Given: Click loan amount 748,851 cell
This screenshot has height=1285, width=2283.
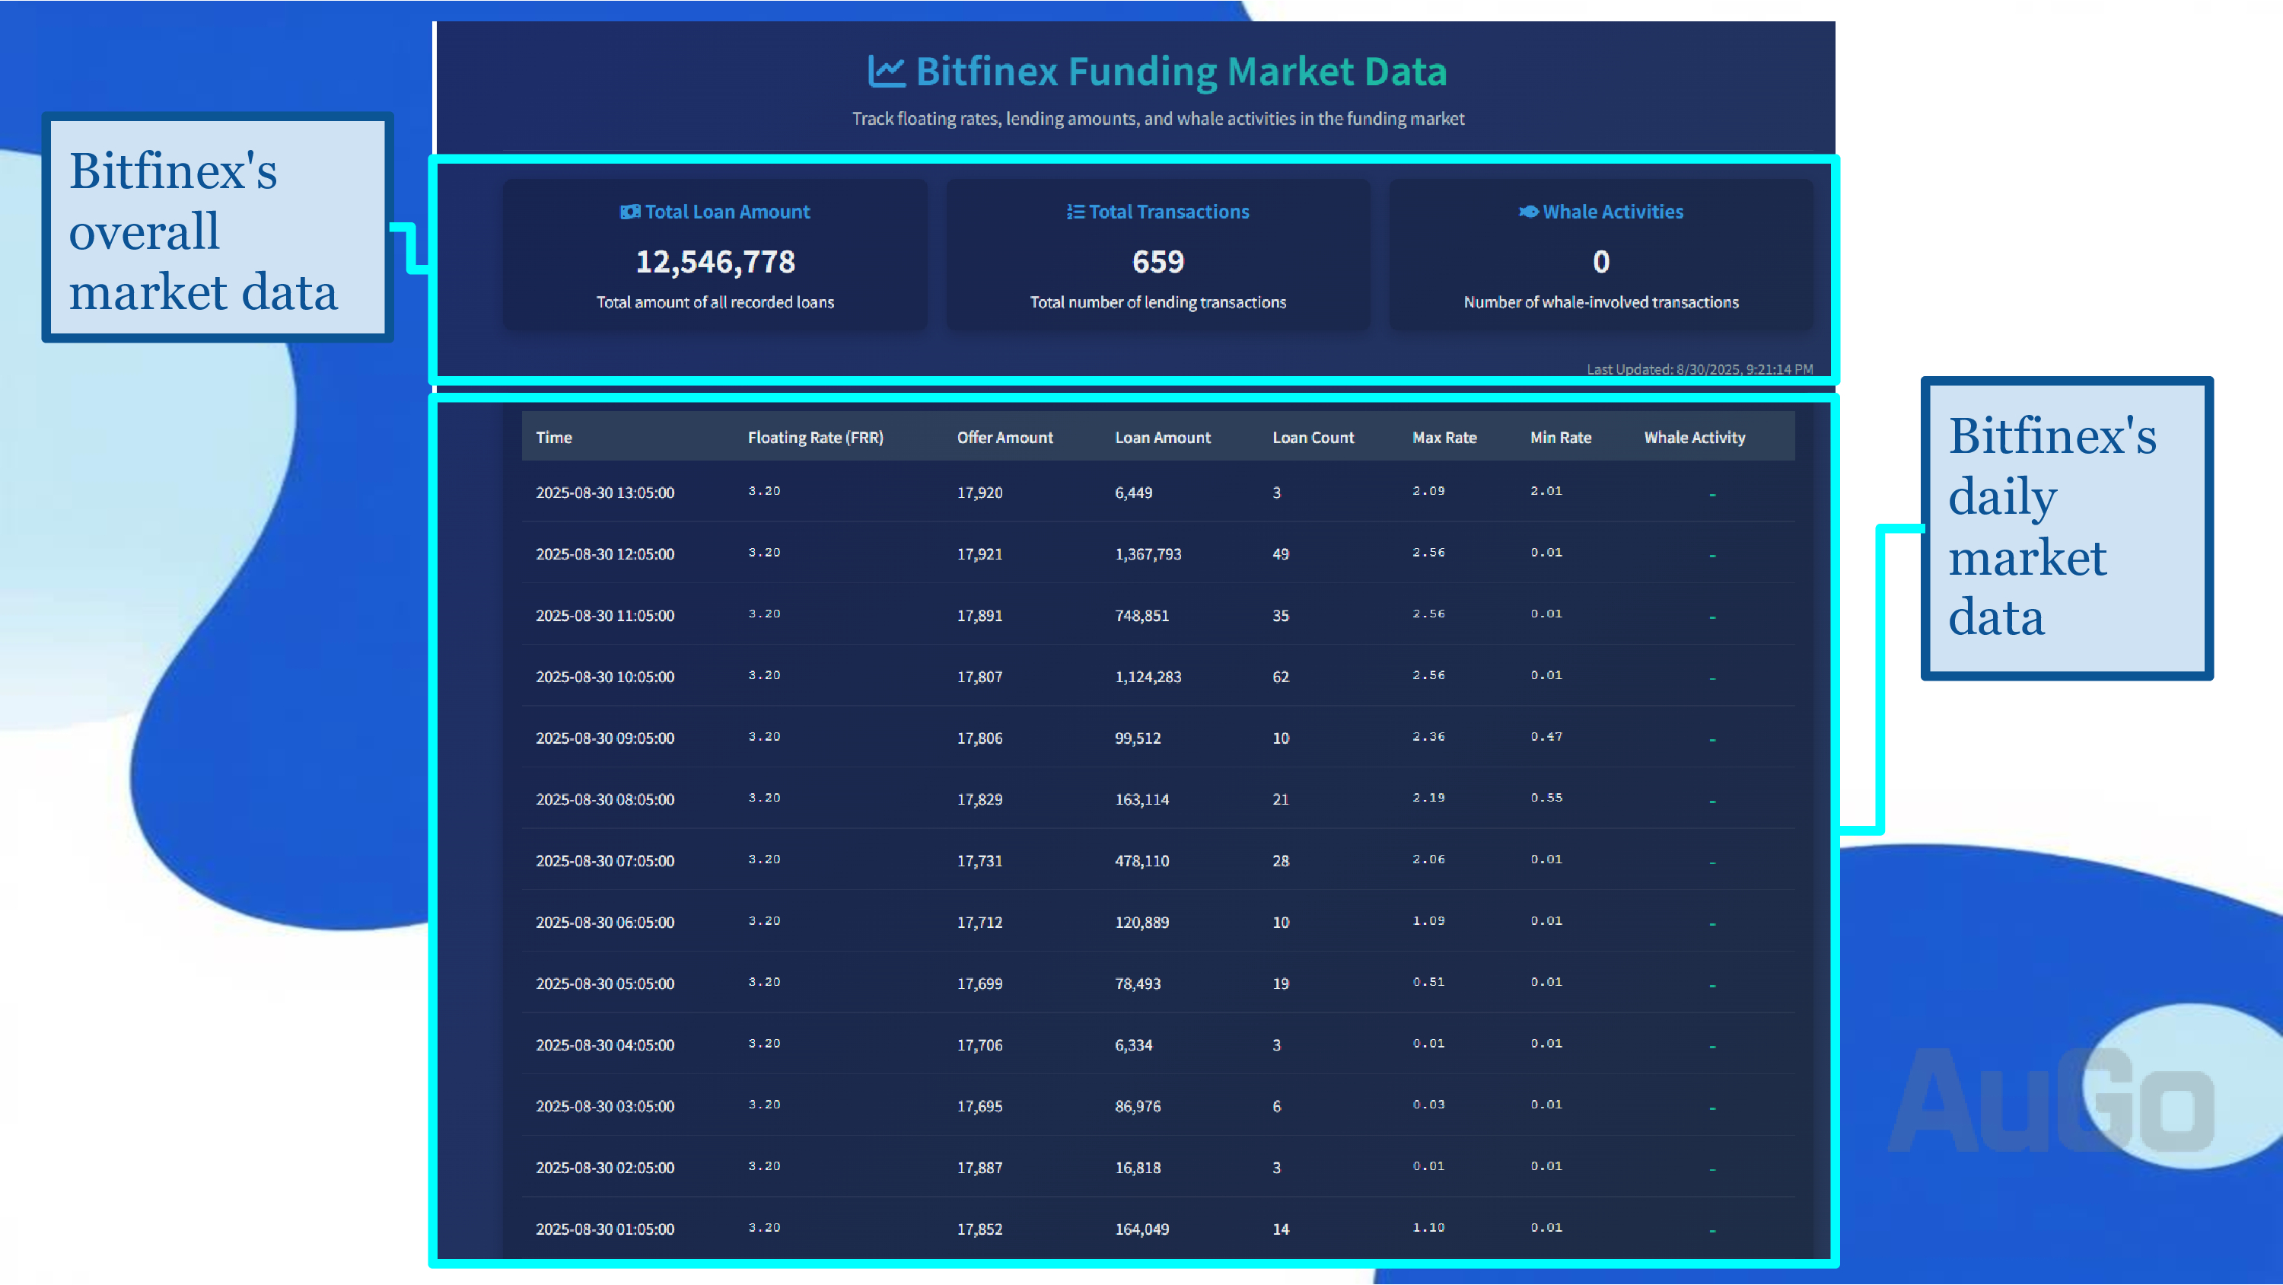Looking at the screenshot, I should (x=1141, y=615).
